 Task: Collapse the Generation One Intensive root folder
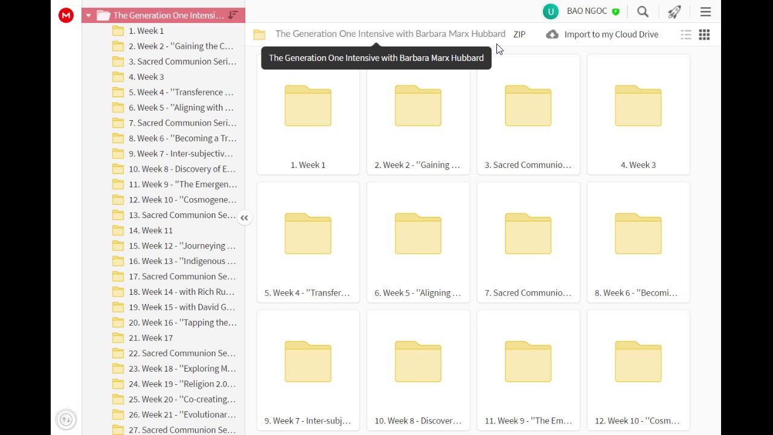click(89, 16)
